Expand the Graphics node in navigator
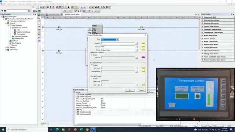This screenshot has width=235, height=132. [x=6, y=47]
